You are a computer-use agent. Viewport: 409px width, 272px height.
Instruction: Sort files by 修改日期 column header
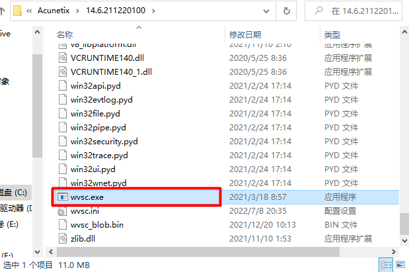(245, 34)
